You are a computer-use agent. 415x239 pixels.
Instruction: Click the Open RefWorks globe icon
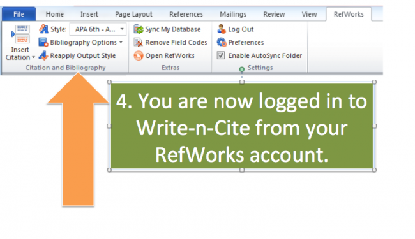(139, 55)
